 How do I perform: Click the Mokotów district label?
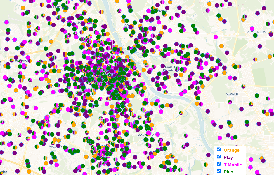[145, 135]
